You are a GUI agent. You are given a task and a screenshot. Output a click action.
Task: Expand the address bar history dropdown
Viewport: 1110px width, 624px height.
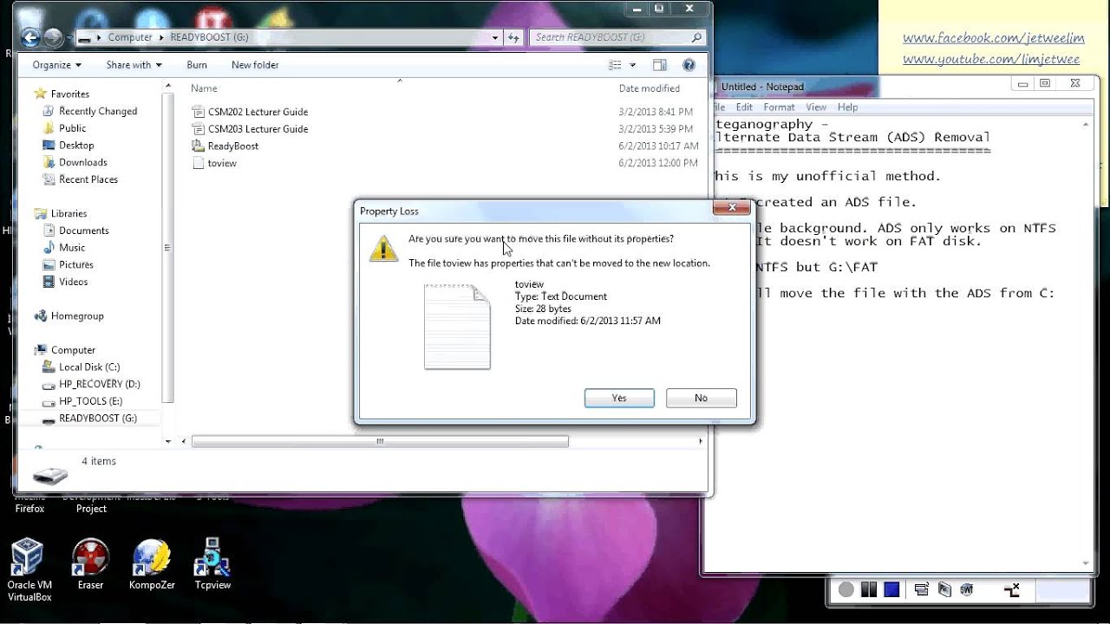coord(495,37)
